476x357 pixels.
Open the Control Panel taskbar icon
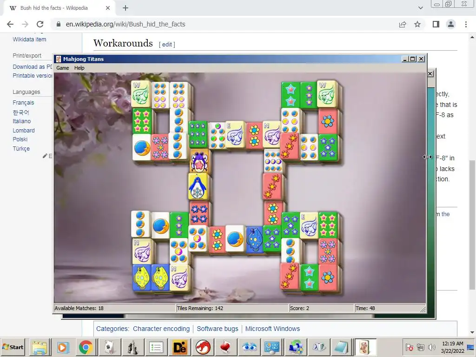[x=272, y=347]
